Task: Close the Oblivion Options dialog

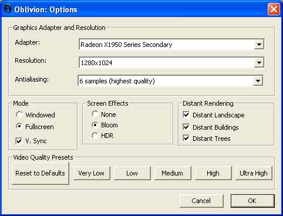Action: (274, 9)
